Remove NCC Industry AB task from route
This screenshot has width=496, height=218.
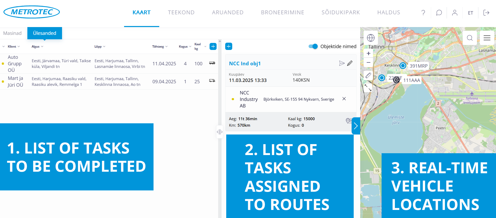(x=344, y=99)
